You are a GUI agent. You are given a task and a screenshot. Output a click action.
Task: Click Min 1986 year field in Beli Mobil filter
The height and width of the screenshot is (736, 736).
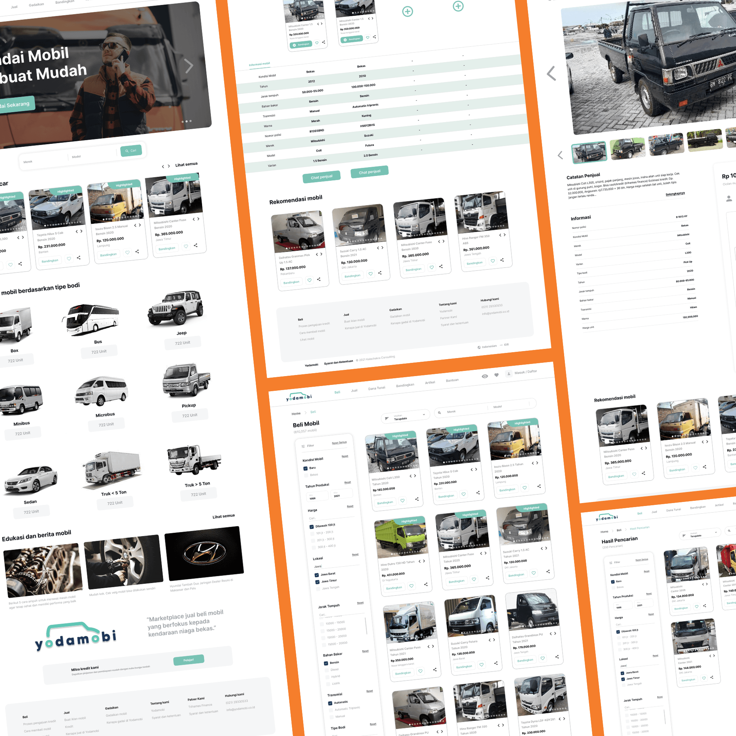point(317,497)
